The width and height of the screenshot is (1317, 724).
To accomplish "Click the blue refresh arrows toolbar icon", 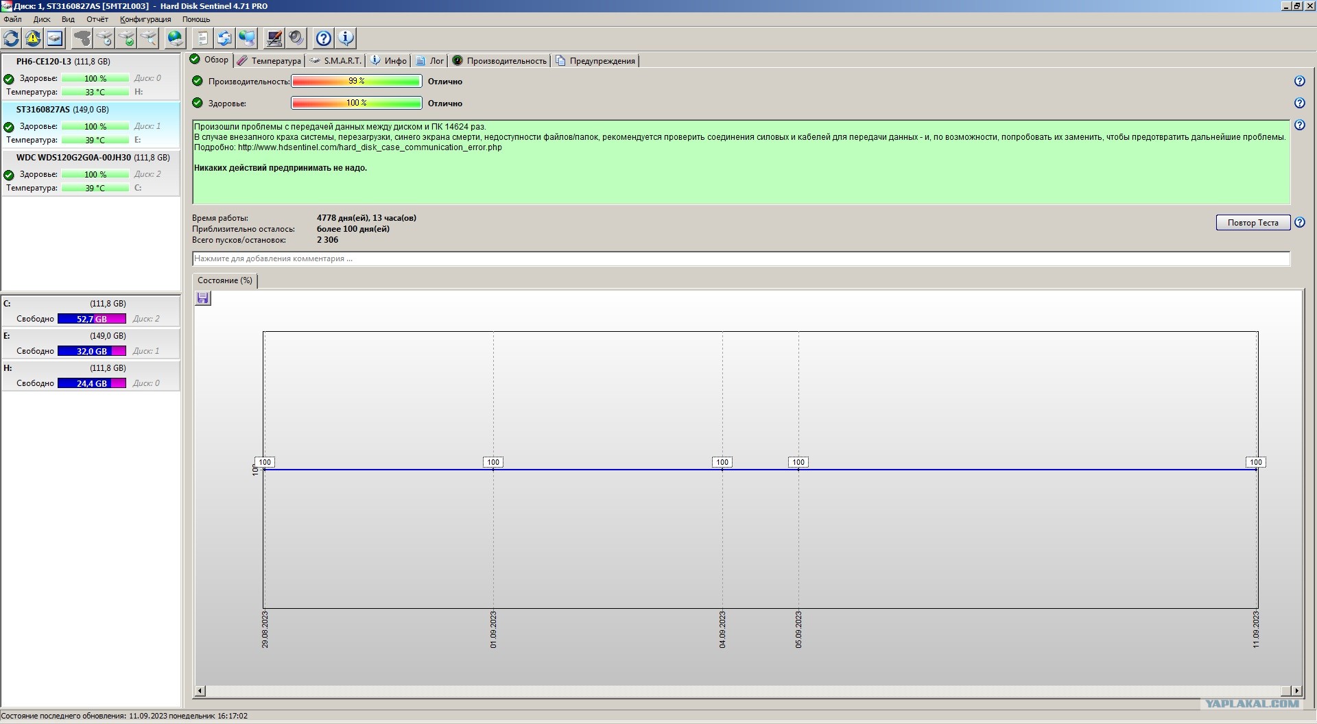I will (x=12, y=38).
